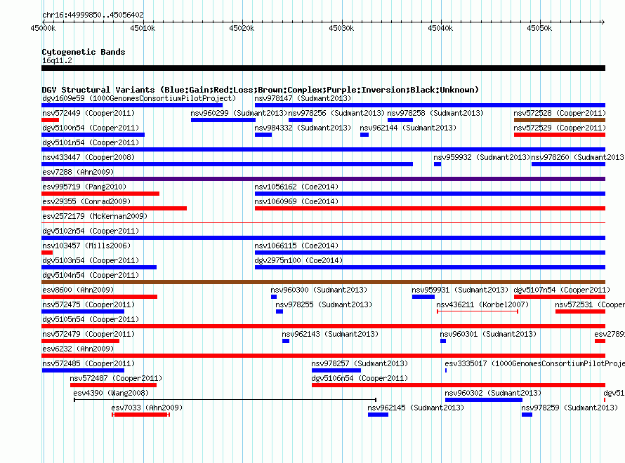Click the small blue bar under nsv978259
Screen dimensions: 625x463
pyautogui.click(x=527, y=415)
